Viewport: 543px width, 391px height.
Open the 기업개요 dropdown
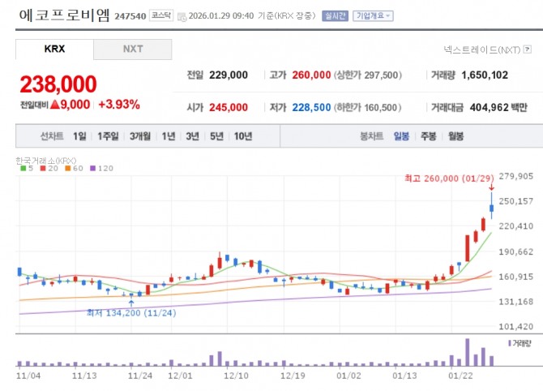(x=373, y=16)
